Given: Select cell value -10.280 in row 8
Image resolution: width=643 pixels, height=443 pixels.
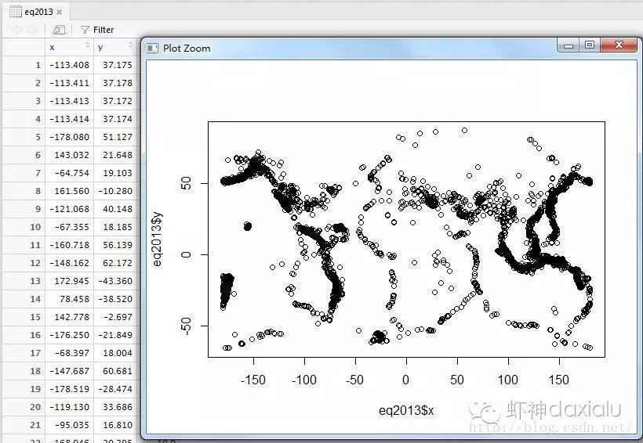Looking at the screenshot, I should point(115,191).
